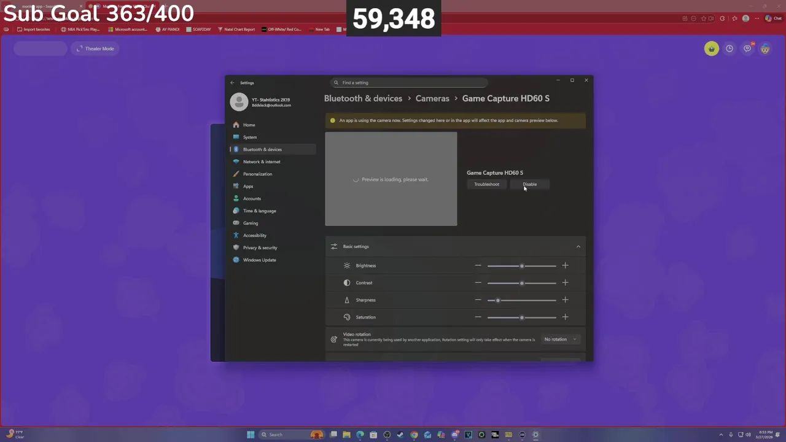
Task: Open the Settings gear in the taskbar
Action: pos(535,435)
